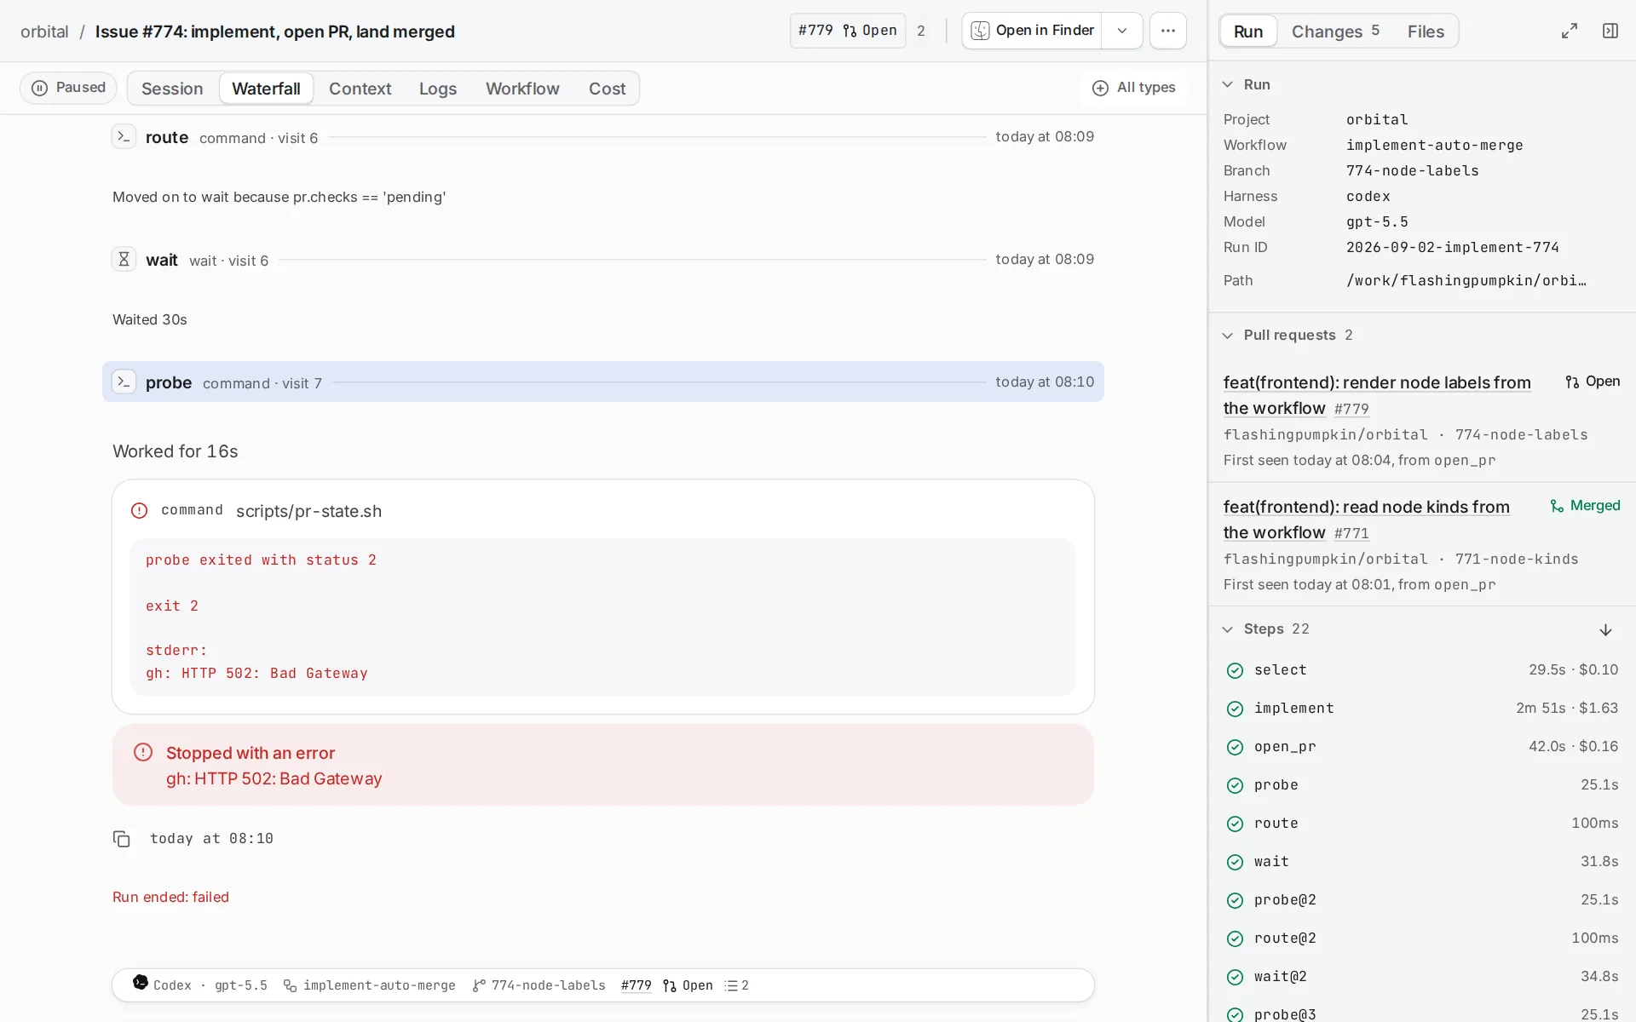
Task: Select the wait step row showing 31.8s
Action: pos(1421,862)
